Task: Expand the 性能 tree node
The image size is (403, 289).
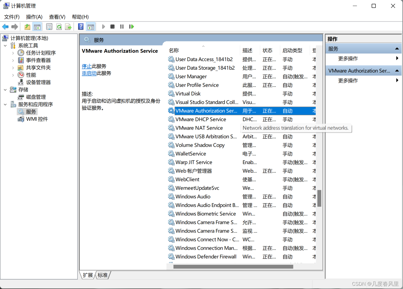Action: (13, 75)
